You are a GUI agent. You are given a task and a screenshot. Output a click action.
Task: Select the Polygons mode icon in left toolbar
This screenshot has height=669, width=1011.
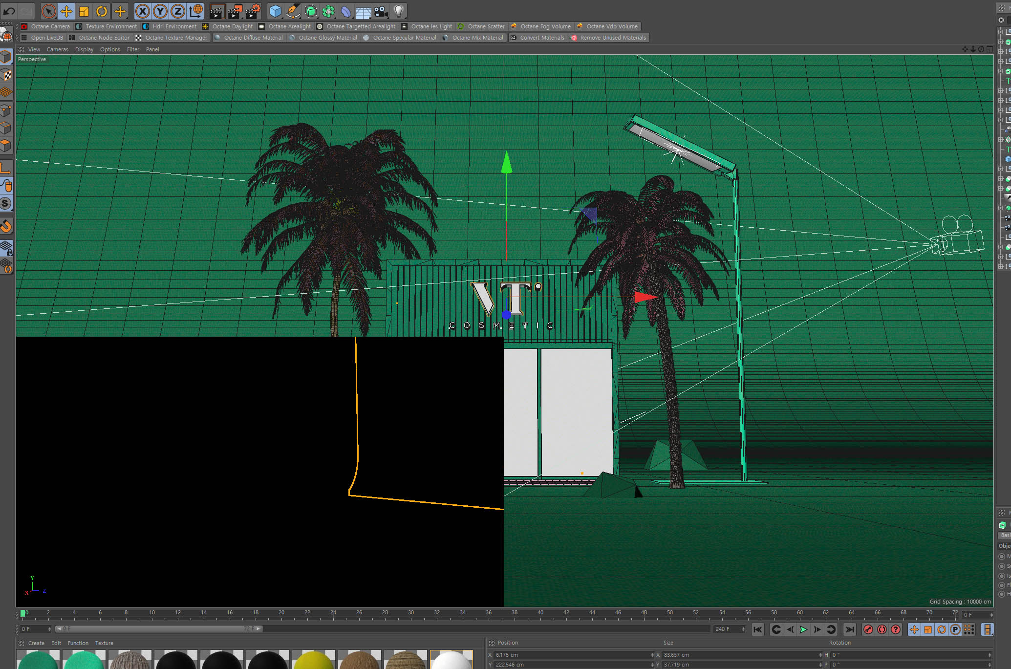[6, 146]
